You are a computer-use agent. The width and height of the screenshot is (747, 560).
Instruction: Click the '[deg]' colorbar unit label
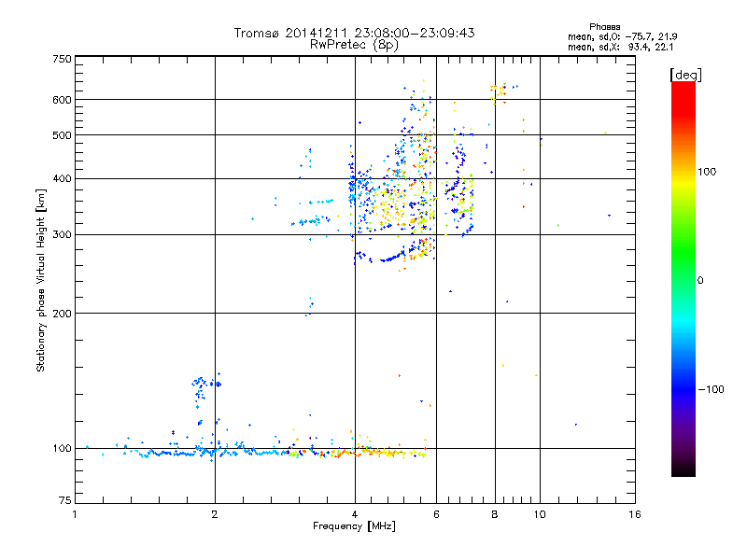685,75
